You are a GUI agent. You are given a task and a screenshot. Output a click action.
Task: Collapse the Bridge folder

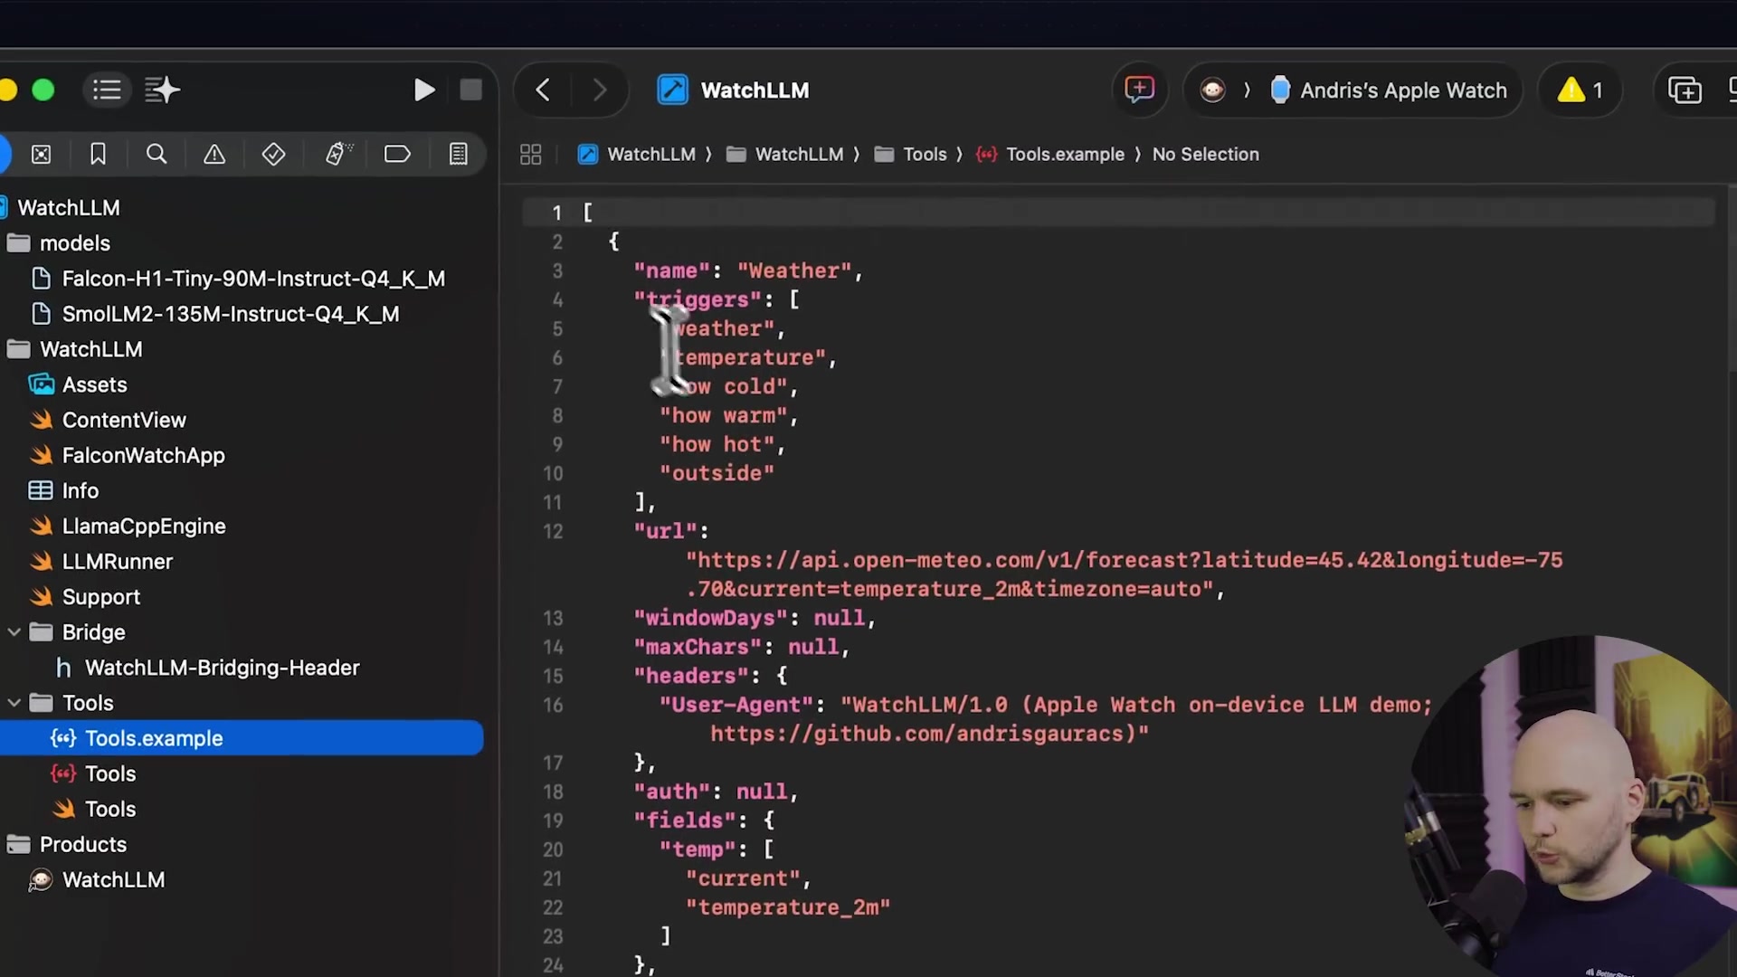pyautogui.click(x=14, y=631)
